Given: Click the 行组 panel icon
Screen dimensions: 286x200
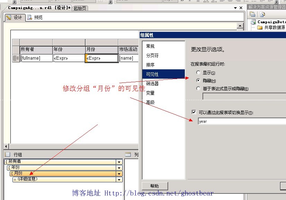Looking at the screenshot, I should (x=8, y=155).
